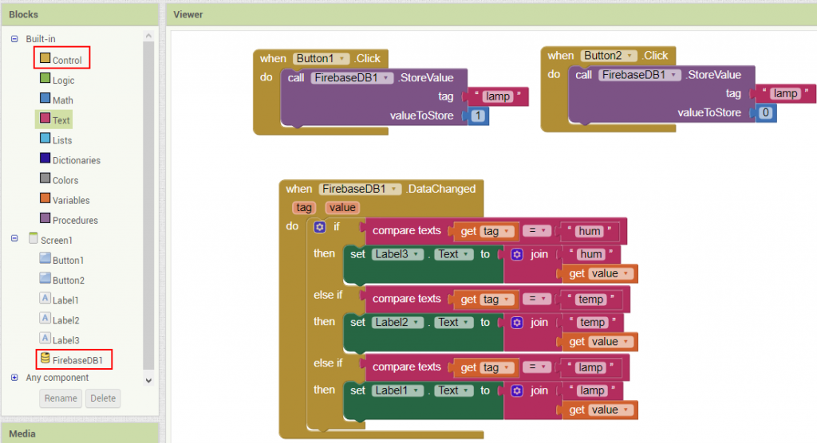Click the number 1 value block
The height and width of the screenshot is (443, 817).
[x=478, y=115]
